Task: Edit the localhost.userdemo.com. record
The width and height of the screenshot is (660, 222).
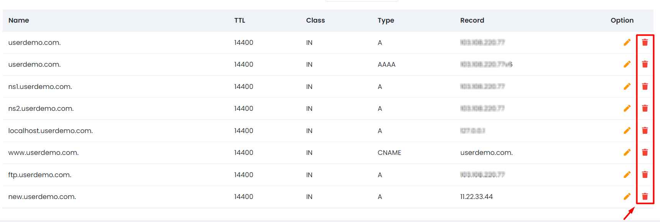Action: [627, 130]
